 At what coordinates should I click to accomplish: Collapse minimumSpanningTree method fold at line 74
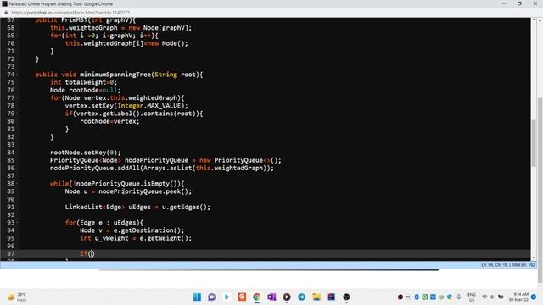[x=17, y=75]
